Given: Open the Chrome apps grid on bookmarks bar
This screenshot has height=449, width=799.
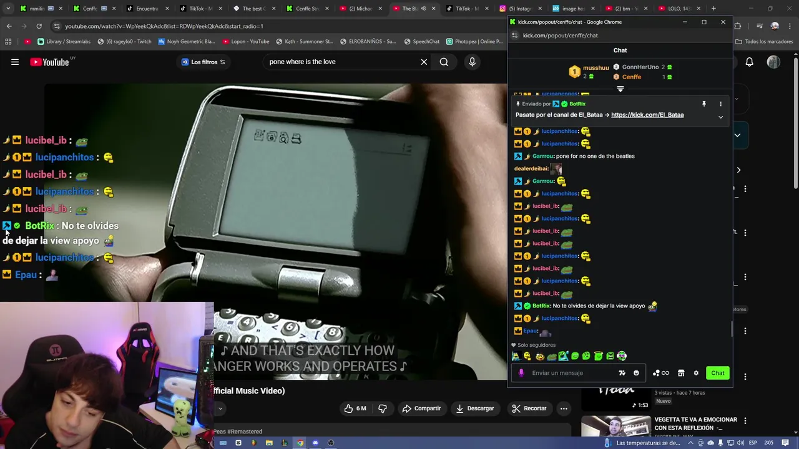Looking at the screenshot, I should tap(8, 42).
